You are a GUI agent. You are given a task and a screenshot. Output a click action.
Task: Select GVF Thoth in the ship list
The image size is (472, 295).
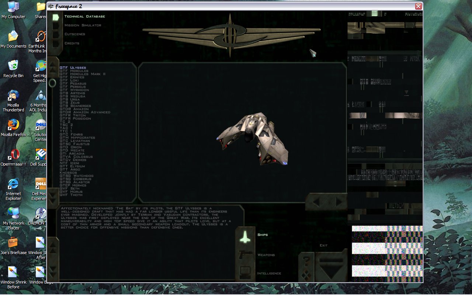(71, 195)
